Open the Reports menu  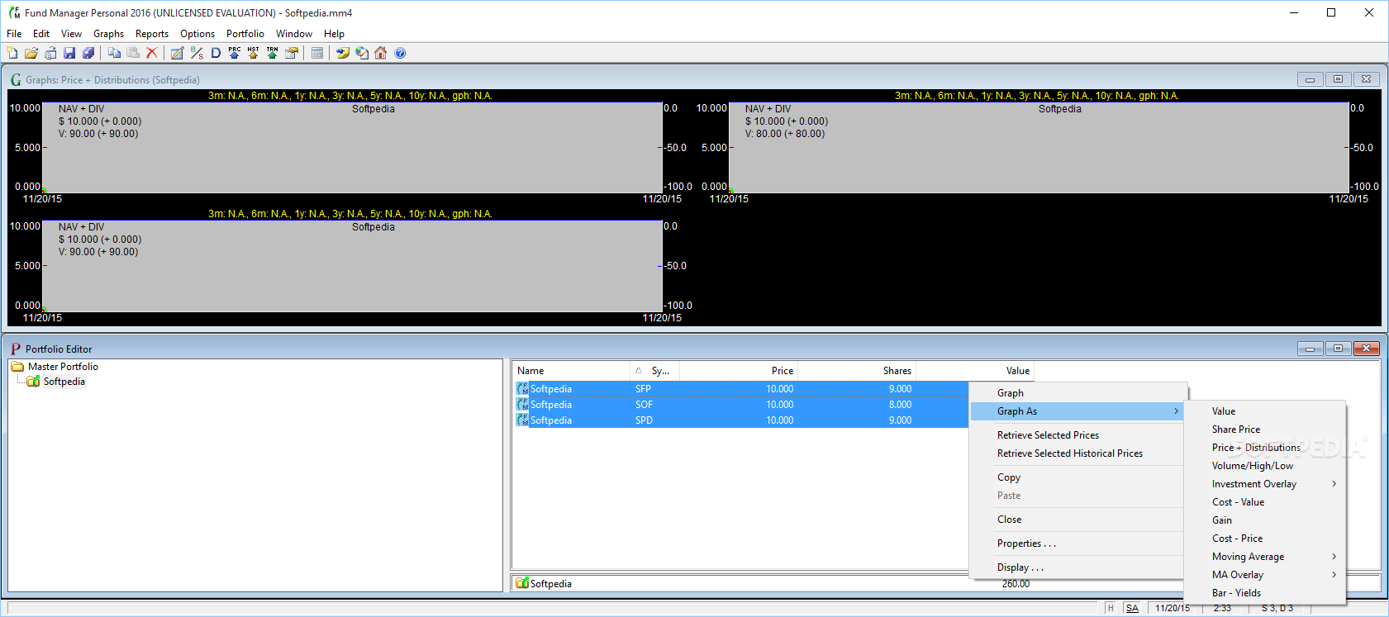[x=152, y=34]
